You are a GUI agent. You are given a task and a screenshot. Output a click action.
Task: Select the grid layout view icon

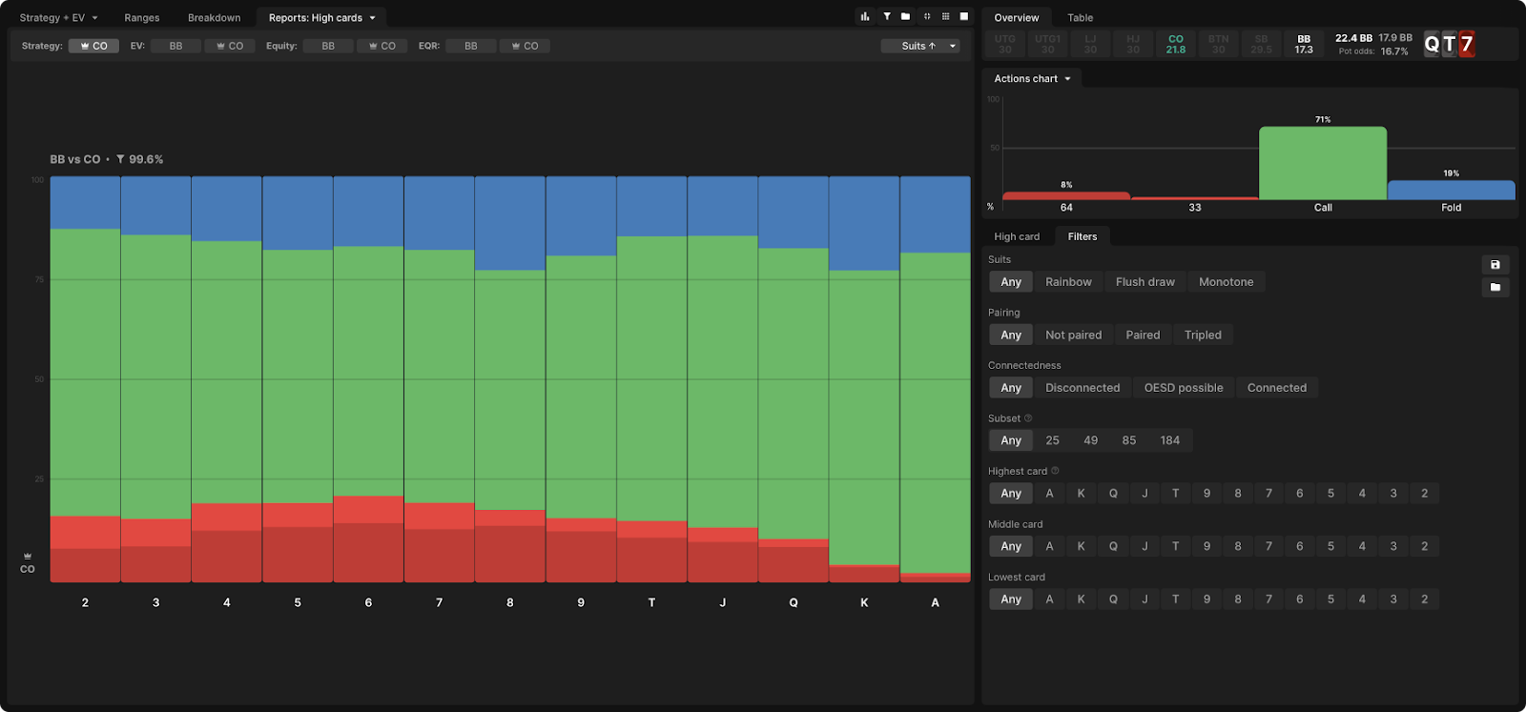pyautogui.click(x=945, y=16)
